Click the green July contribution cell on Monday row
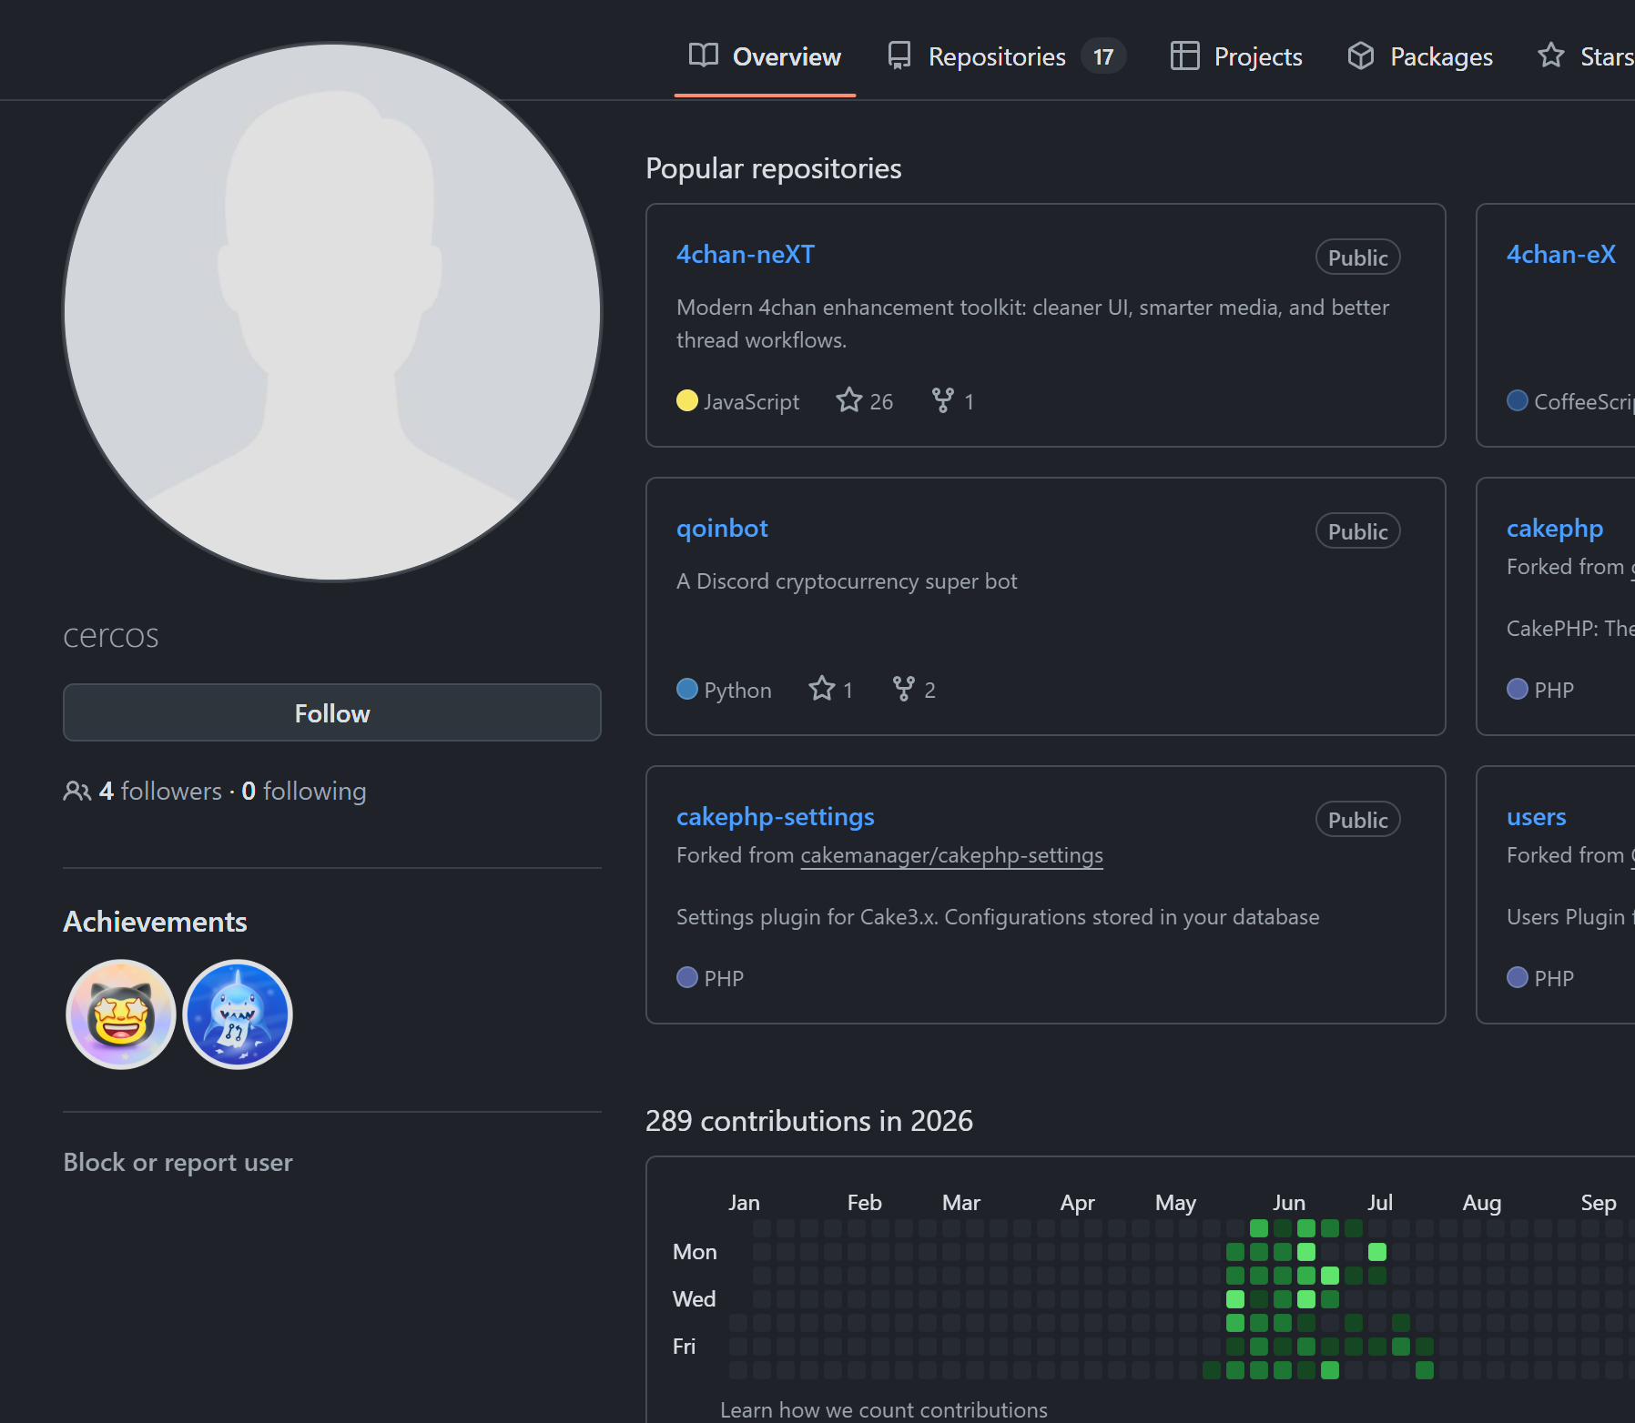Image resolution: width=1635 pixels, height=1423 pixels. click(1377, 1252)
